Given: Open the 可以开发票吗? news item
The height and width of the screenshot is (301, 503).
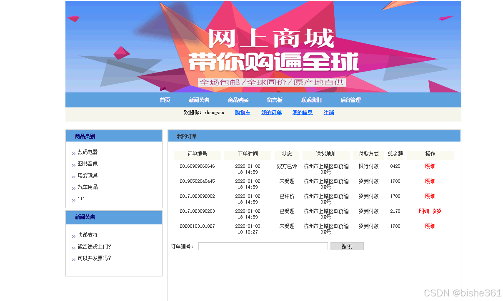Looking at the screenshot, I should tap(94, 258).
